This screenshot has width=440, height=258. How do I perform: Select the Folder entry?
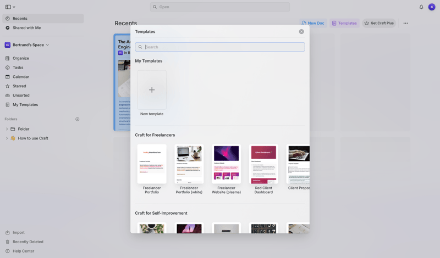pos(24,129)
